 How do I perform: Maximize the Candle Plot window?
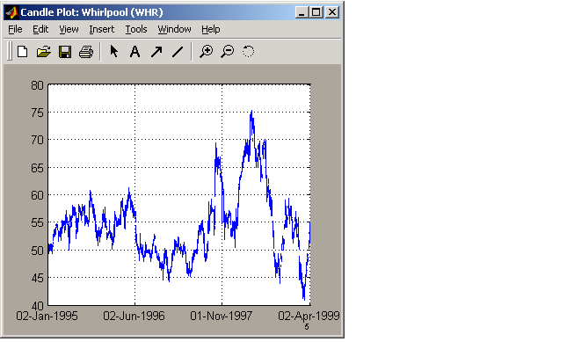click(x=316, y=12)
